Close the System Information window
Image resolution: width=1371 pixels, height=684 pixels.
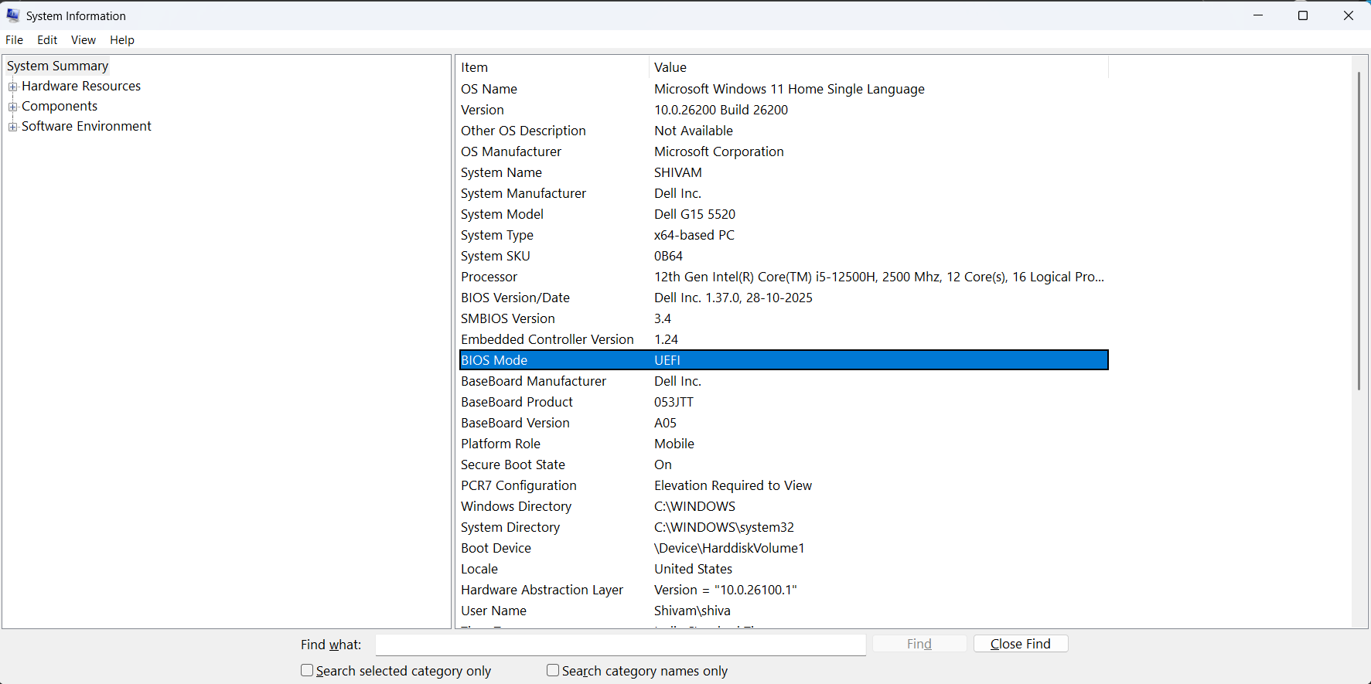(1349, 15)
